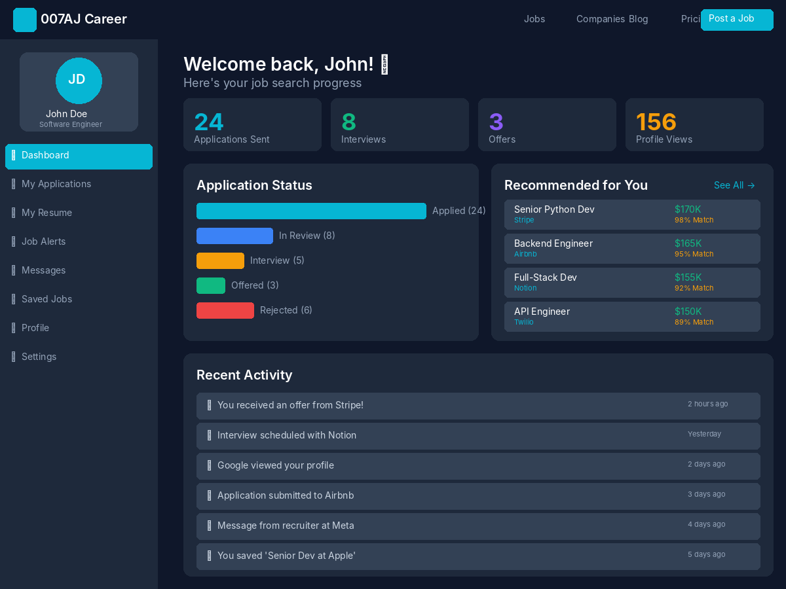Click the Profile Views stat card
The width and height of the screenshot is (786, 589).
click(x=694, y=124)
